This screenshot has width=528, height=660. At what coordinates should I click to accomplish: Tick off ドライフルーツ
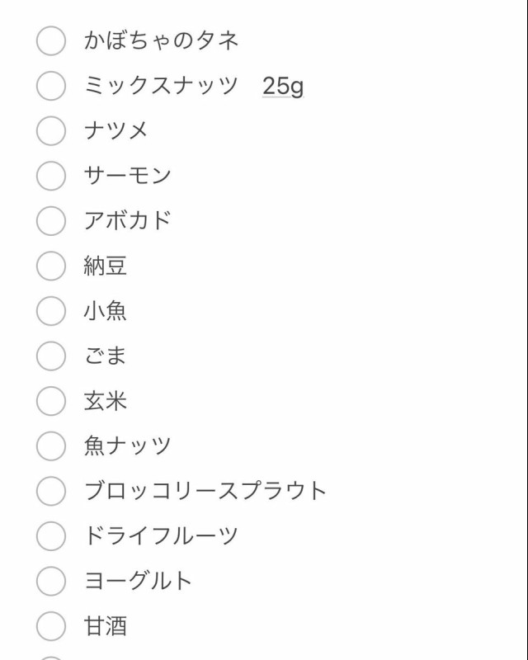click(x=50, y=536)
